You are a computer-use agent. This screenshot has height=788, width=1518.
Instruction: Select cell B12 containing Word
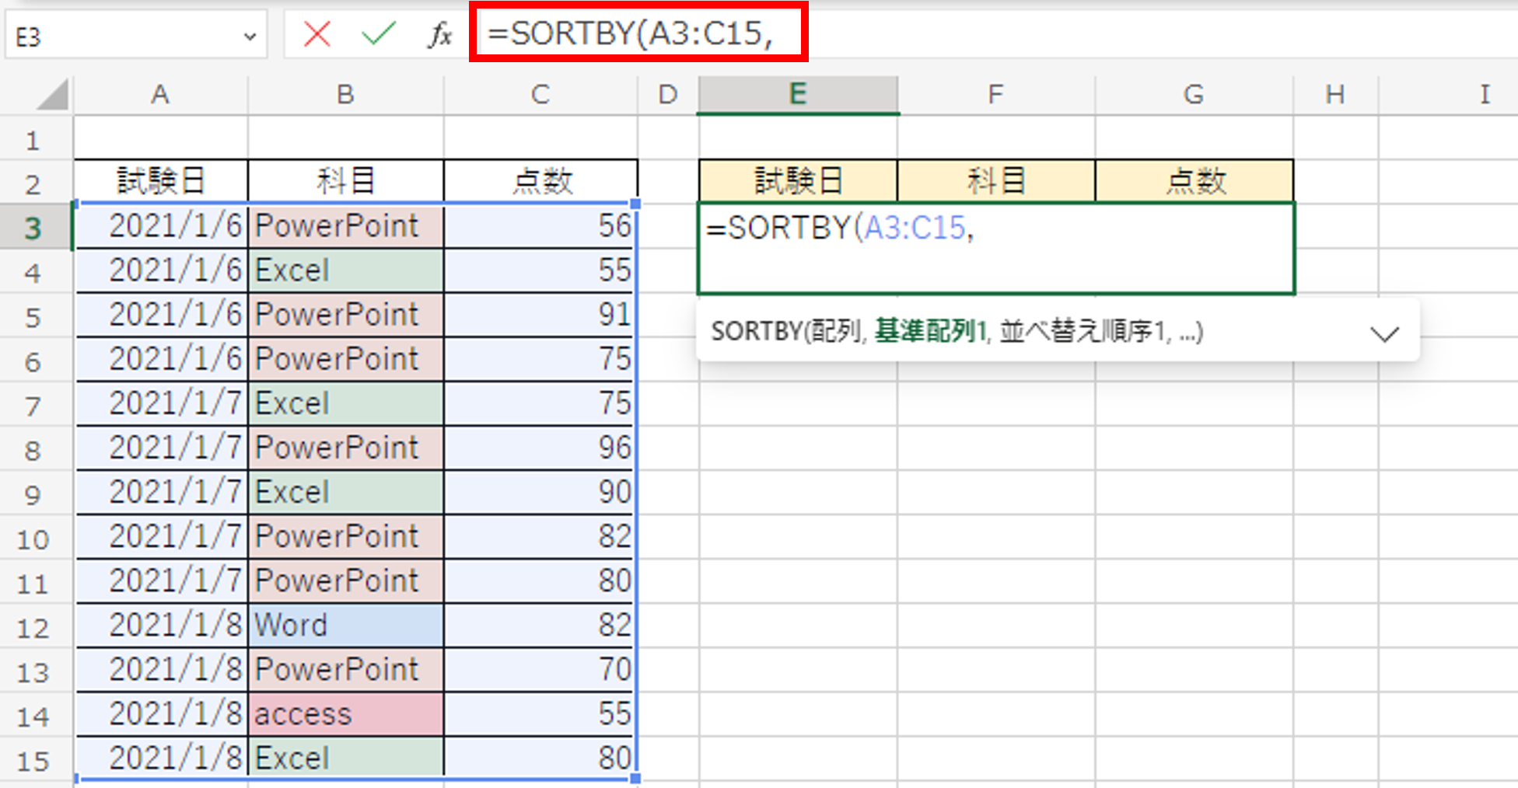click(346, 626)
